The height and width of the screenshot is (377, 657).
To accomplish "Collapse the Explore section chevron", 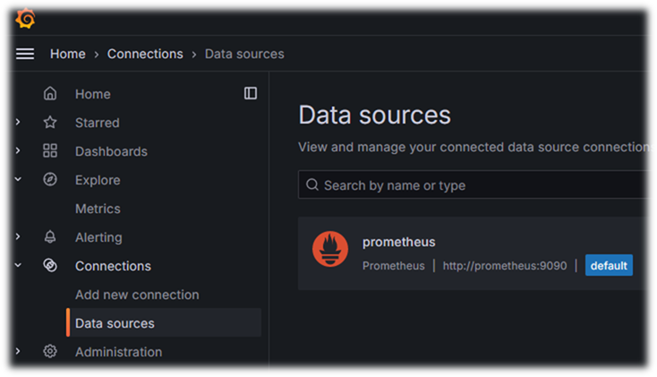I will 18,179.
